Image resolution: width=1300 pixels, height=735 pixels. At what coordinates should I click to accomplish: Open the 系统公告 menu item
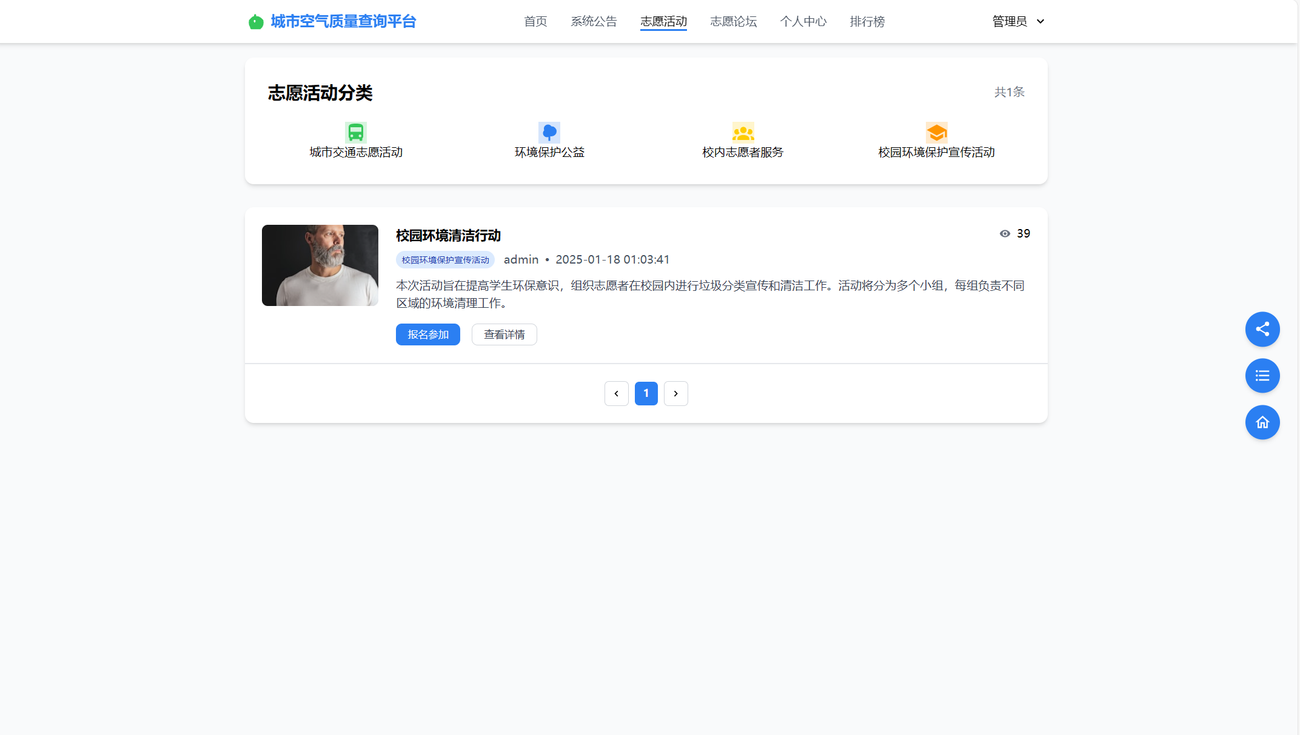[594, 21]
